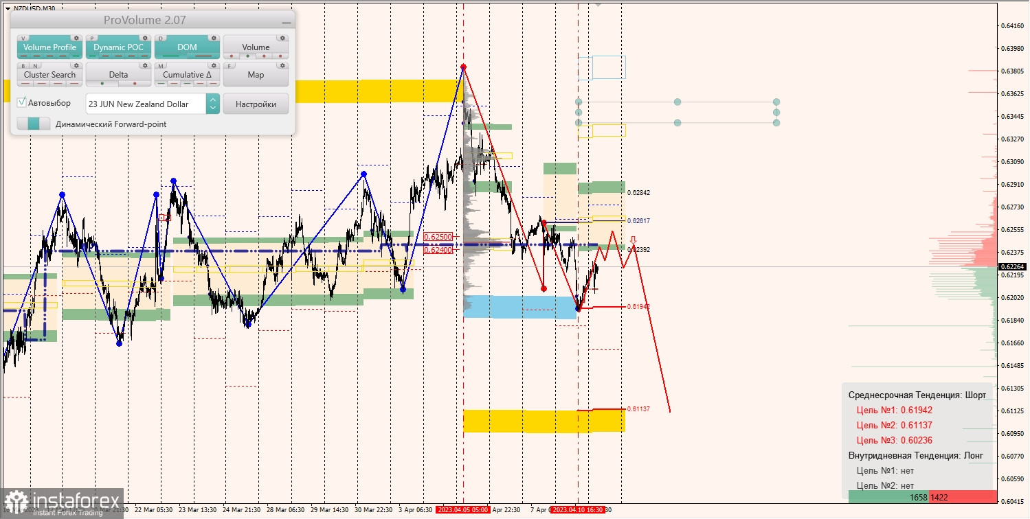
Task: Toggle the Volume Profile indicator
Action: coord(49,47)
